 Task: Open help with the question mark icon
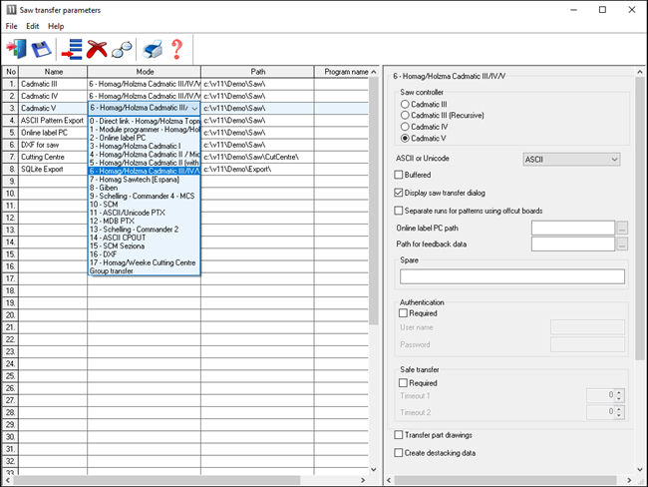click(x=176, y=48)
